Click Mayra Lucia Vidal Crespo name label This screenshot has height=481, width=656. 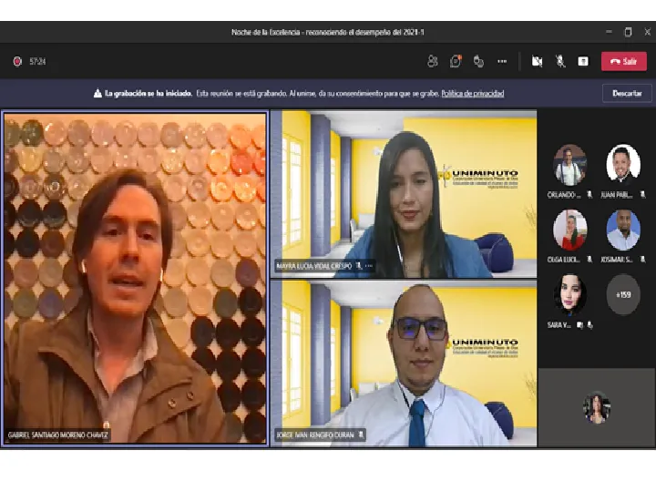314,266
